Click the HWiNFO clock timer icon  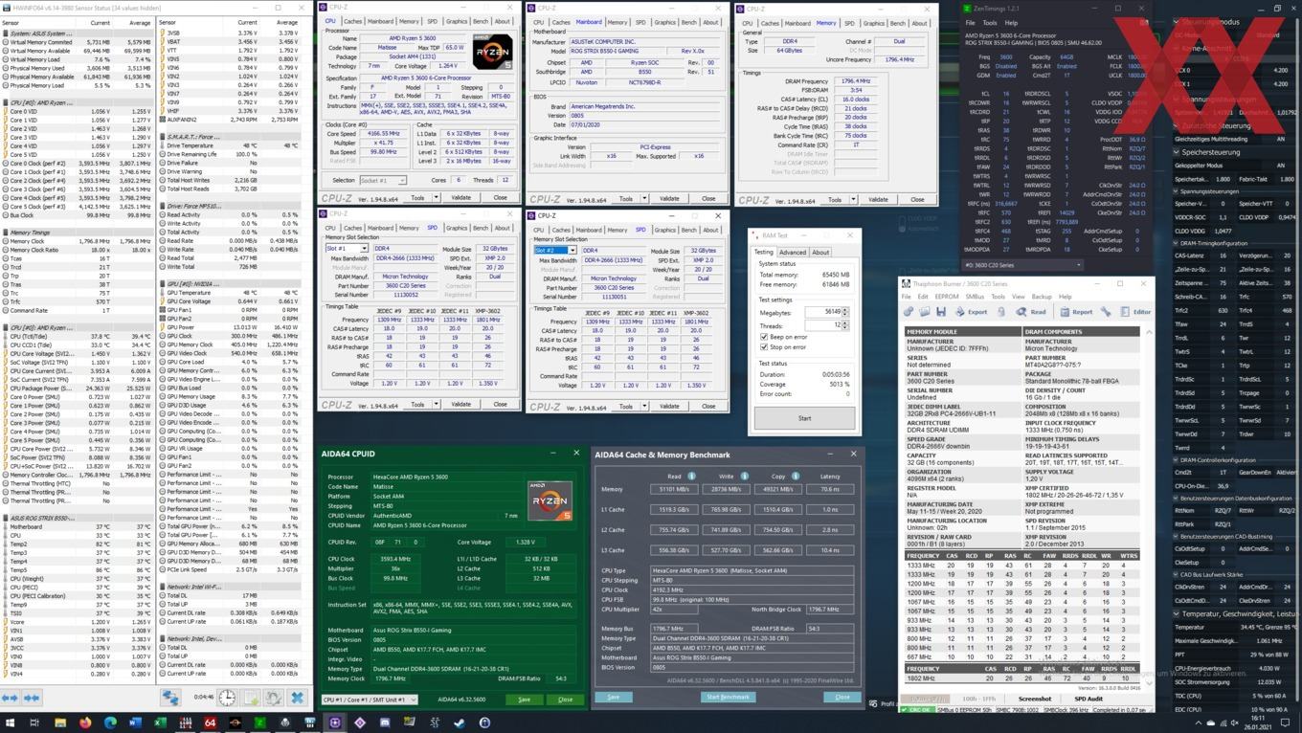[227, 698]
